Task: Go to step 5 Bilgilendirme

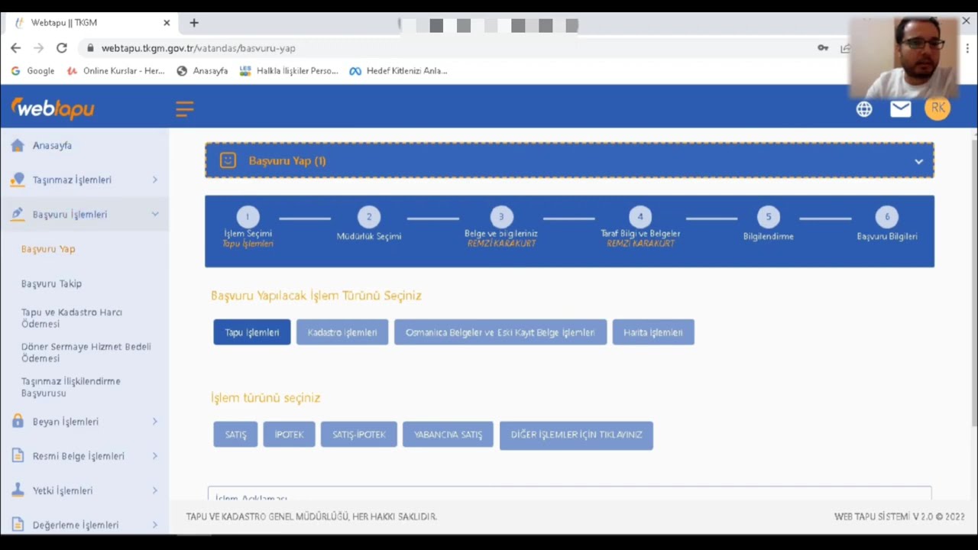Action: coord(769,217)
